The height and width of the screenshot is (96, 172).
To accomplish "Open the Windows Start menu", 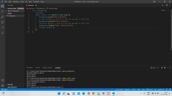I will (x=59, y=93).
